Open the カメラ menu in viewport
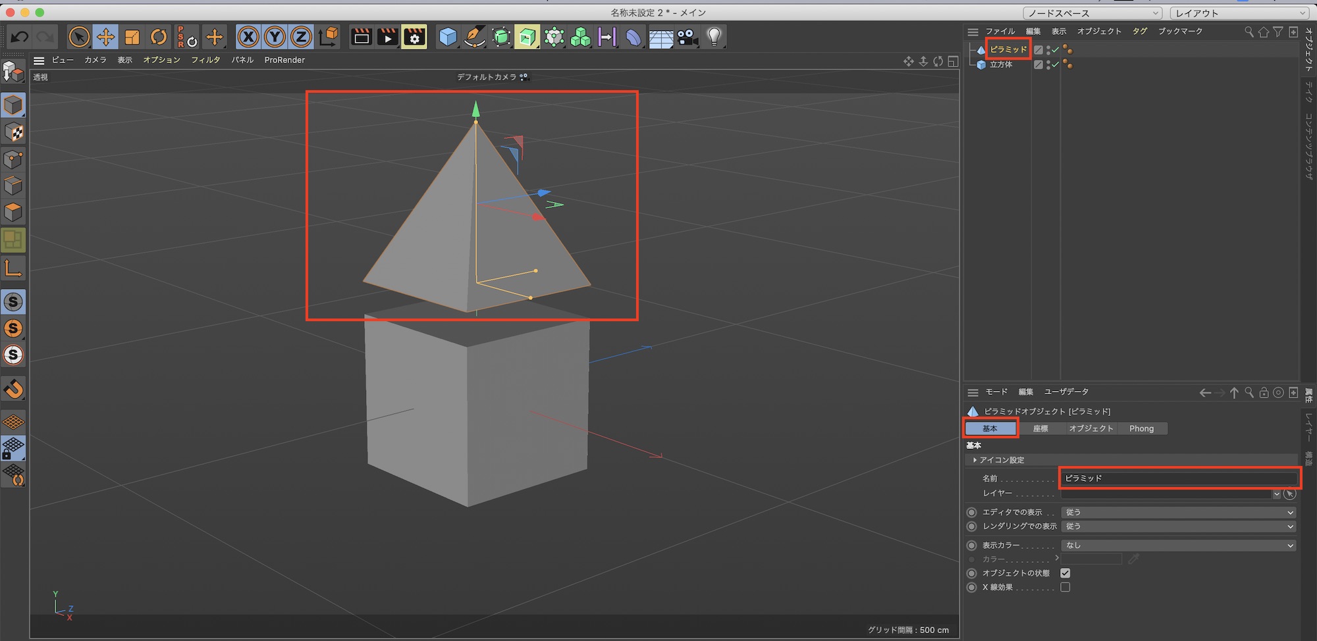 tap(95, 60)
